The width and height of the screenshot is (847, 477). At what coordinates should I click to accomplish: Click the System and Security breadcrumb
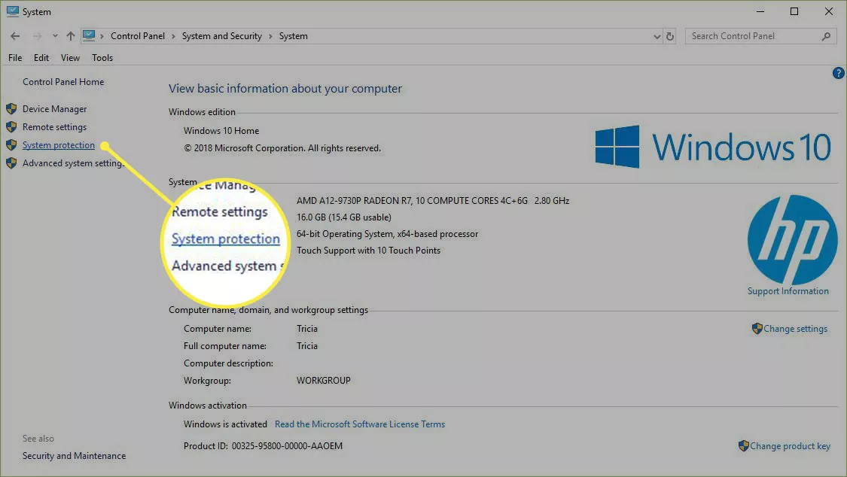[222, 36]
